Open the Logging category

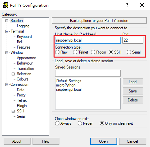23,26
